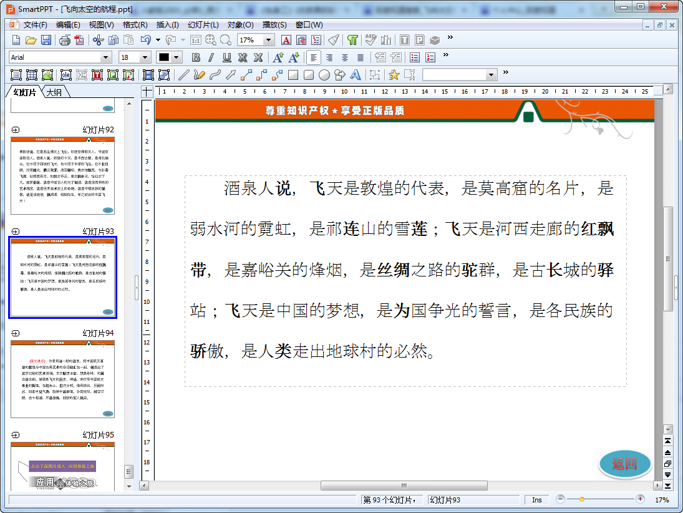Select the arrow line tool
This screenshot has width=683, height=513.
230,75
